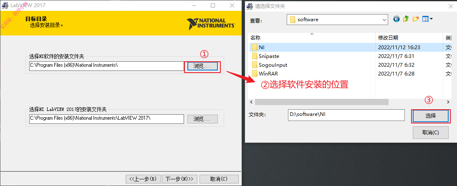This screenshot has height=186, width=457.
Task: Click the WinRAR folder icon
Action: click(255, 74)
